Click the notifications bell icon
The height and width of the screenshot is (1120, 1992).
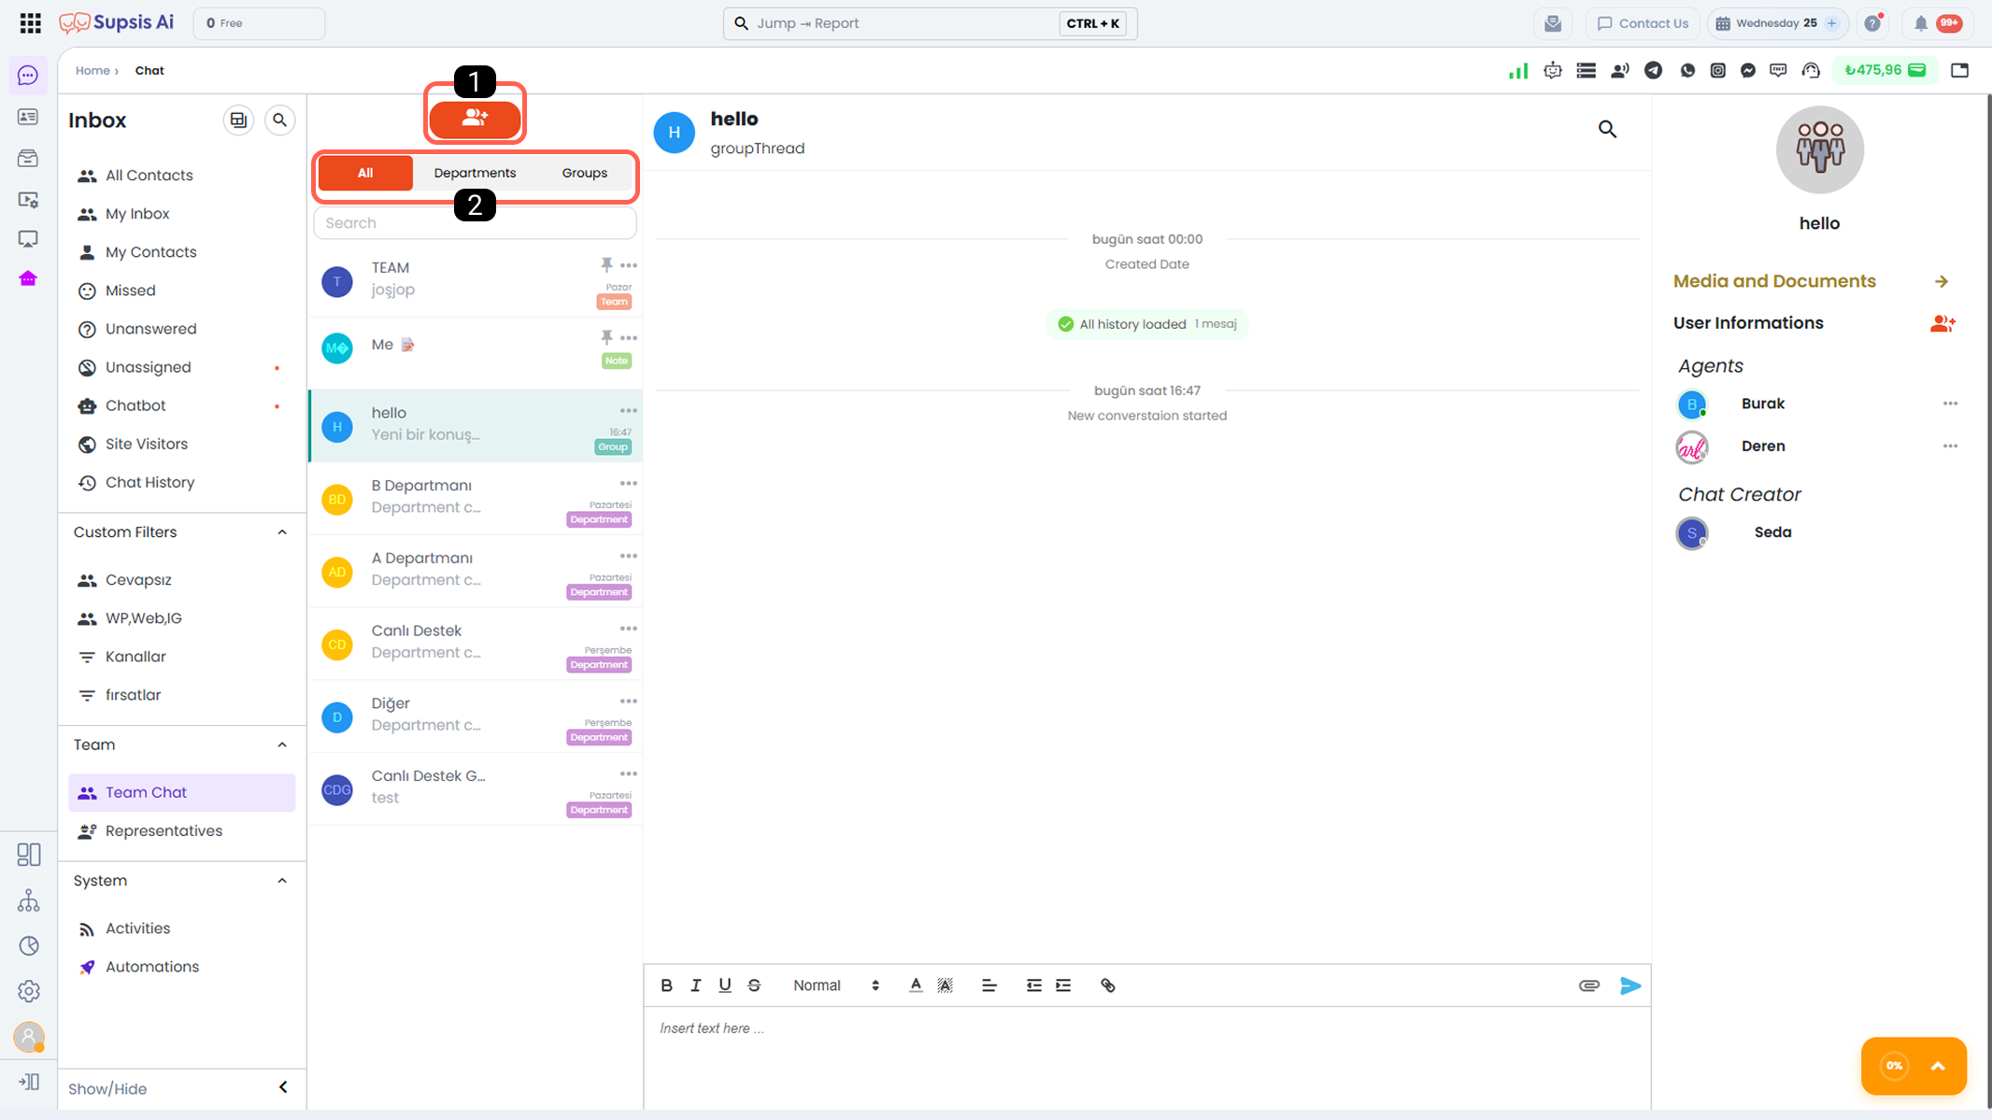[x=1921, y=23]
